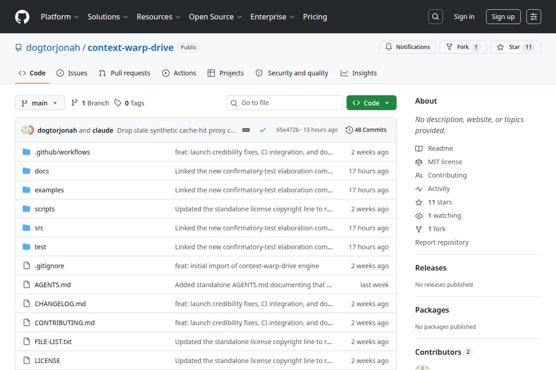Click scale icon beside MIT license
The width and height of the screenshot is (556, 370).
click(419, 162)
